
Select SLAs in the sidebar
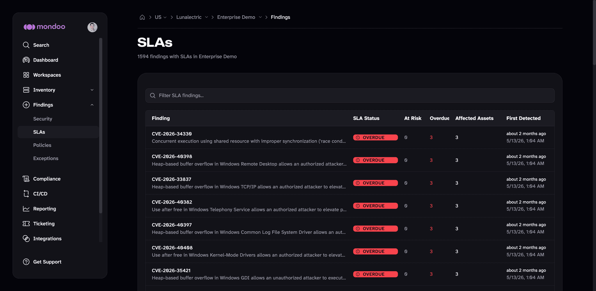(58, 132)
